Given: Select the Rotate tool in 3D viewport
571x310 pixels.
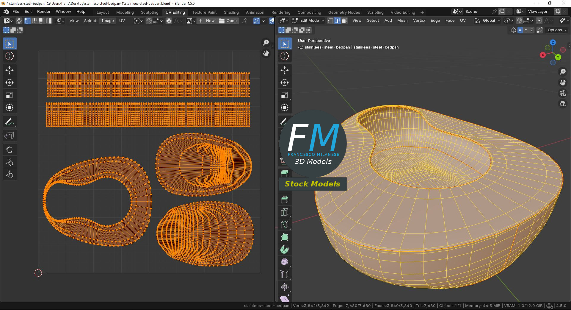Looking at the screenshot, I should [285, 82].
